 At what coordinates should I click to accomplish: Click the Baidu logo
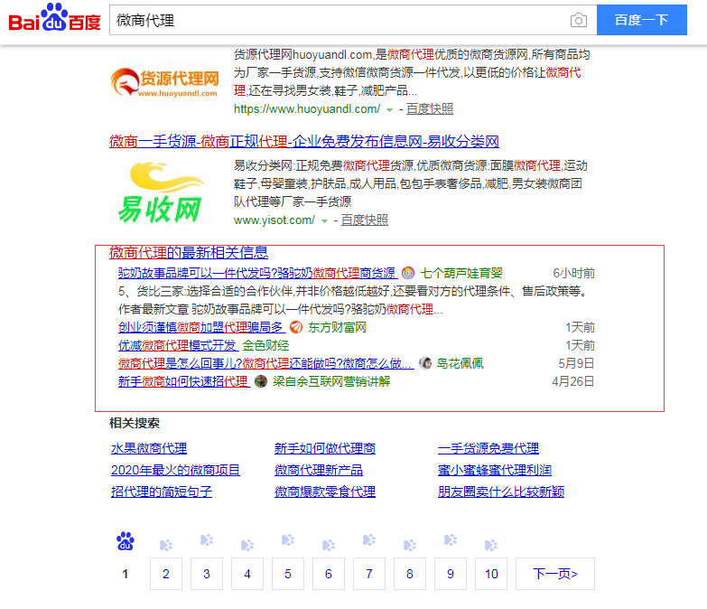(55, 19)
